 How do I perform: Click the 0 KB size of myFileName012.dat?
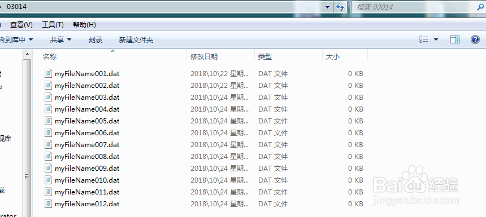tap(355, 204)
